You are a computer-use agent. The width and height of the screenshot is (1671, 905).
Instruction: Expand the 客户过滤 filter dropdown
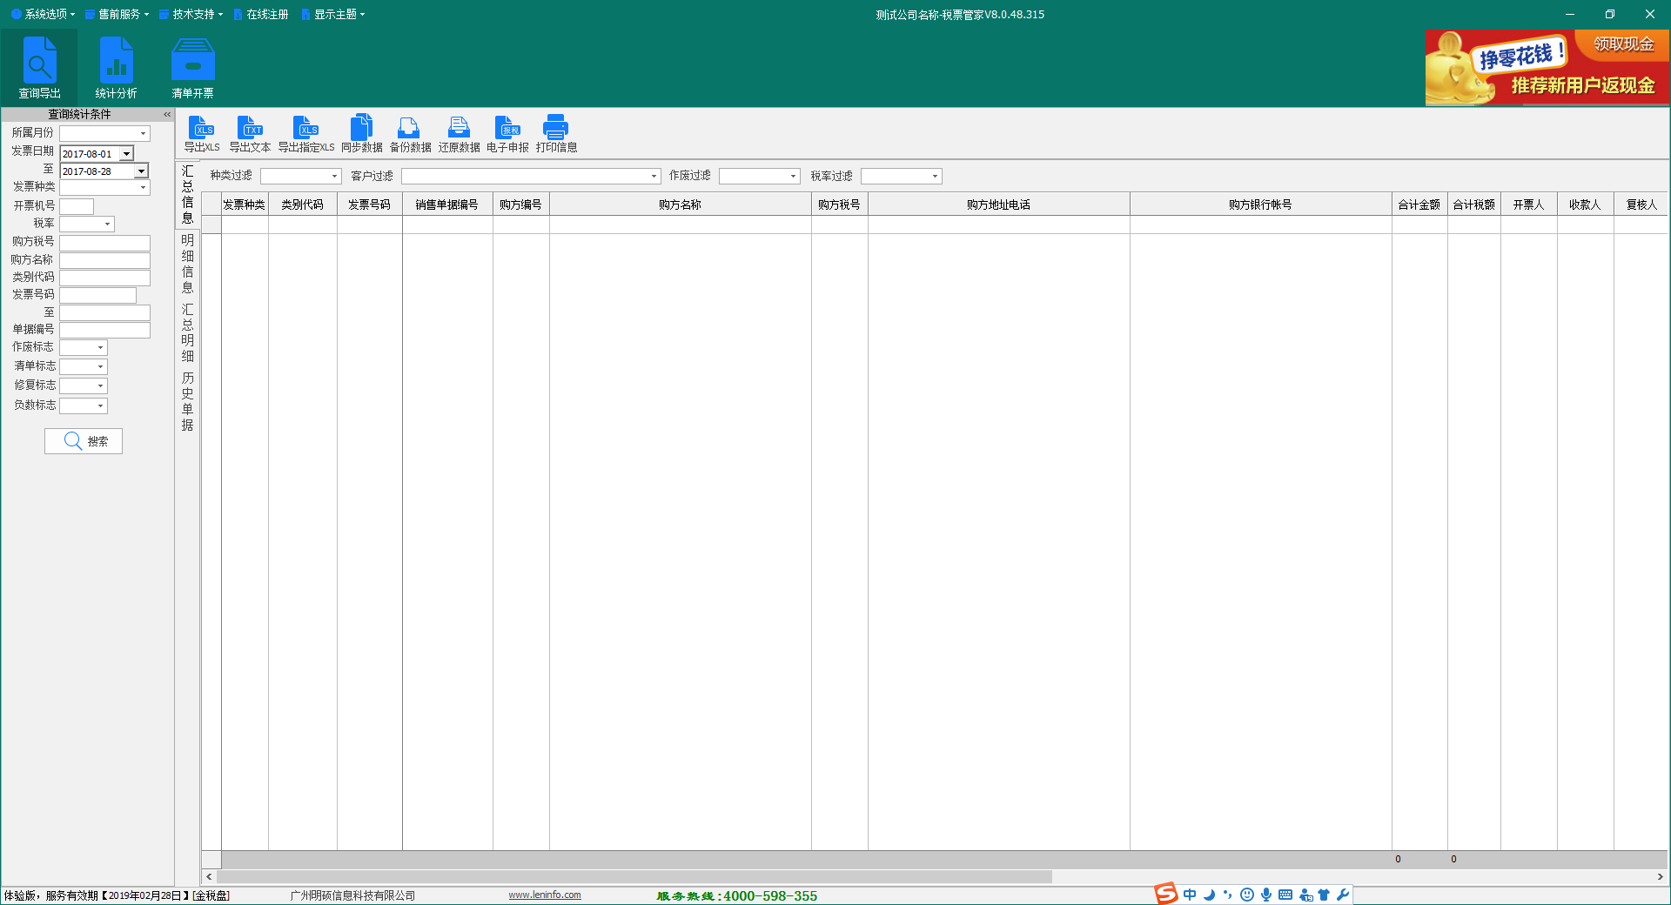point(654,177)
